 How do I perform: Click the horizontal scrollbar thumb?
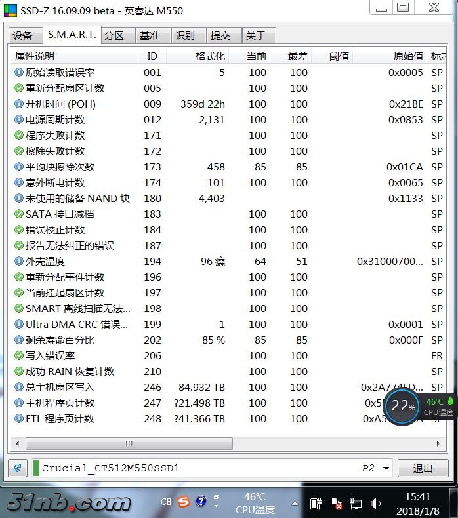129,443
